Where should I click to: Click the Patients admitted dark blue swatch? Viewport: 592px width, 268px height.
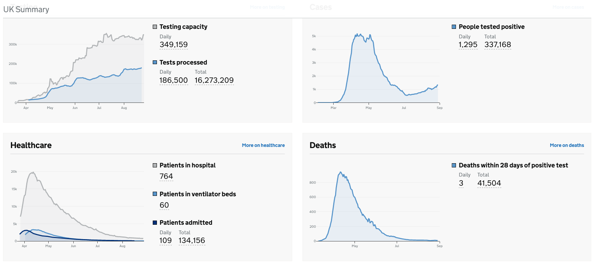155,222
